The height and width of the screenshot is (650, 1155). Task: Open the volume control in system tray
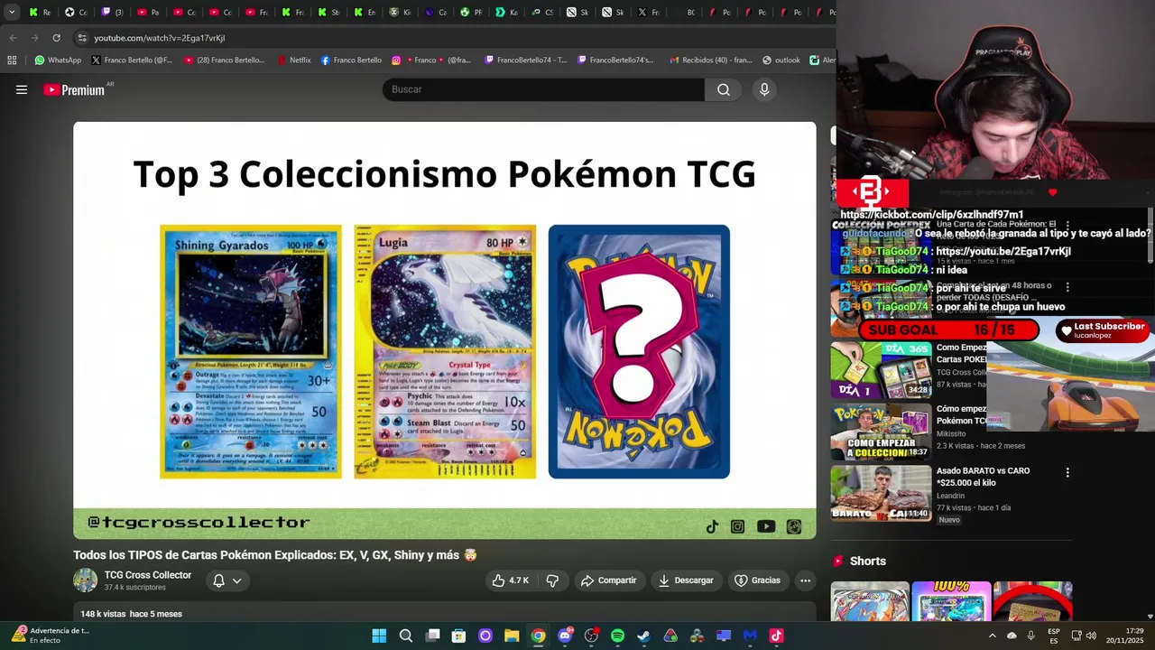point(1091,636)
